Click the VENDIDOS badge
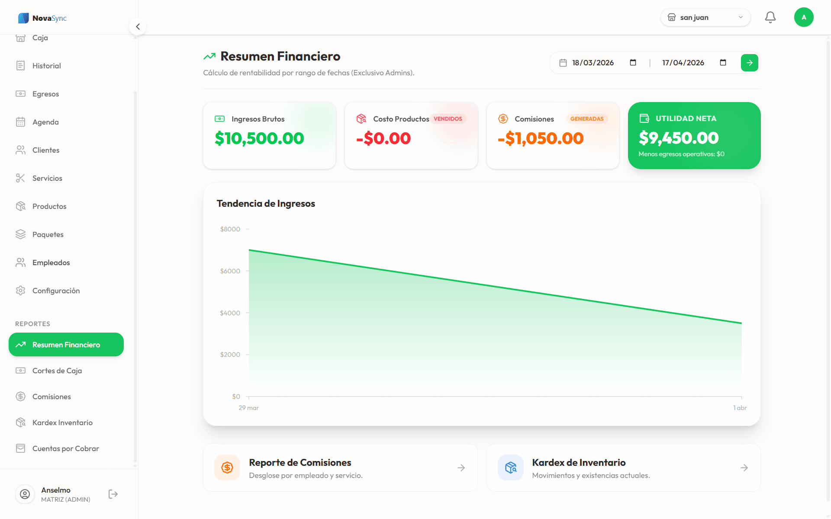This screenshot has width=831, height=519. pyautogui.click(x=448, y=119)
